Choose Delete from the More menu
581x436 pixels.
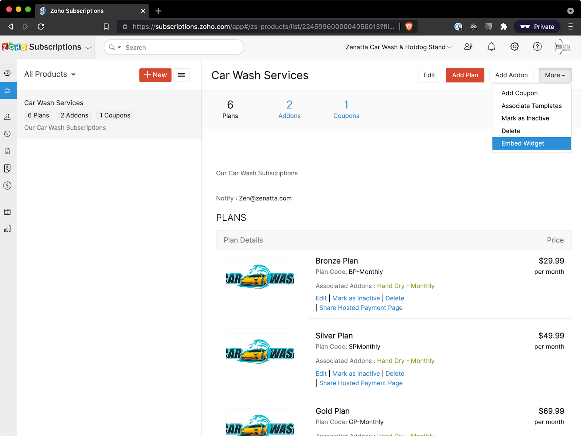tap(532, 131)
